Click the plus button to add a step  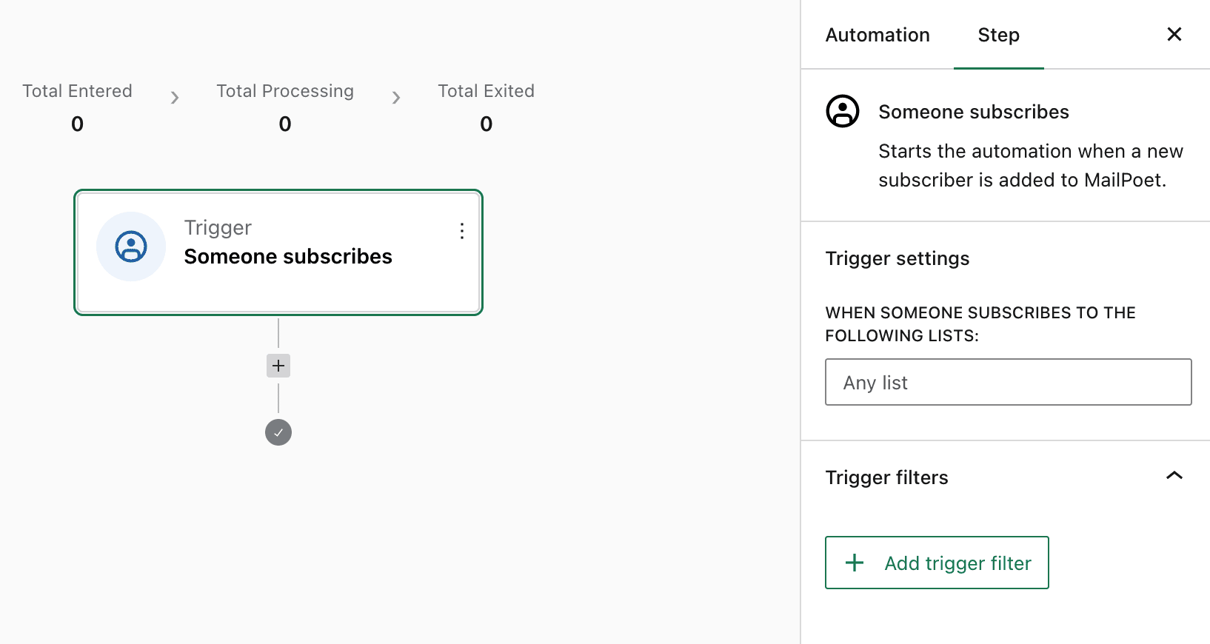278,366
